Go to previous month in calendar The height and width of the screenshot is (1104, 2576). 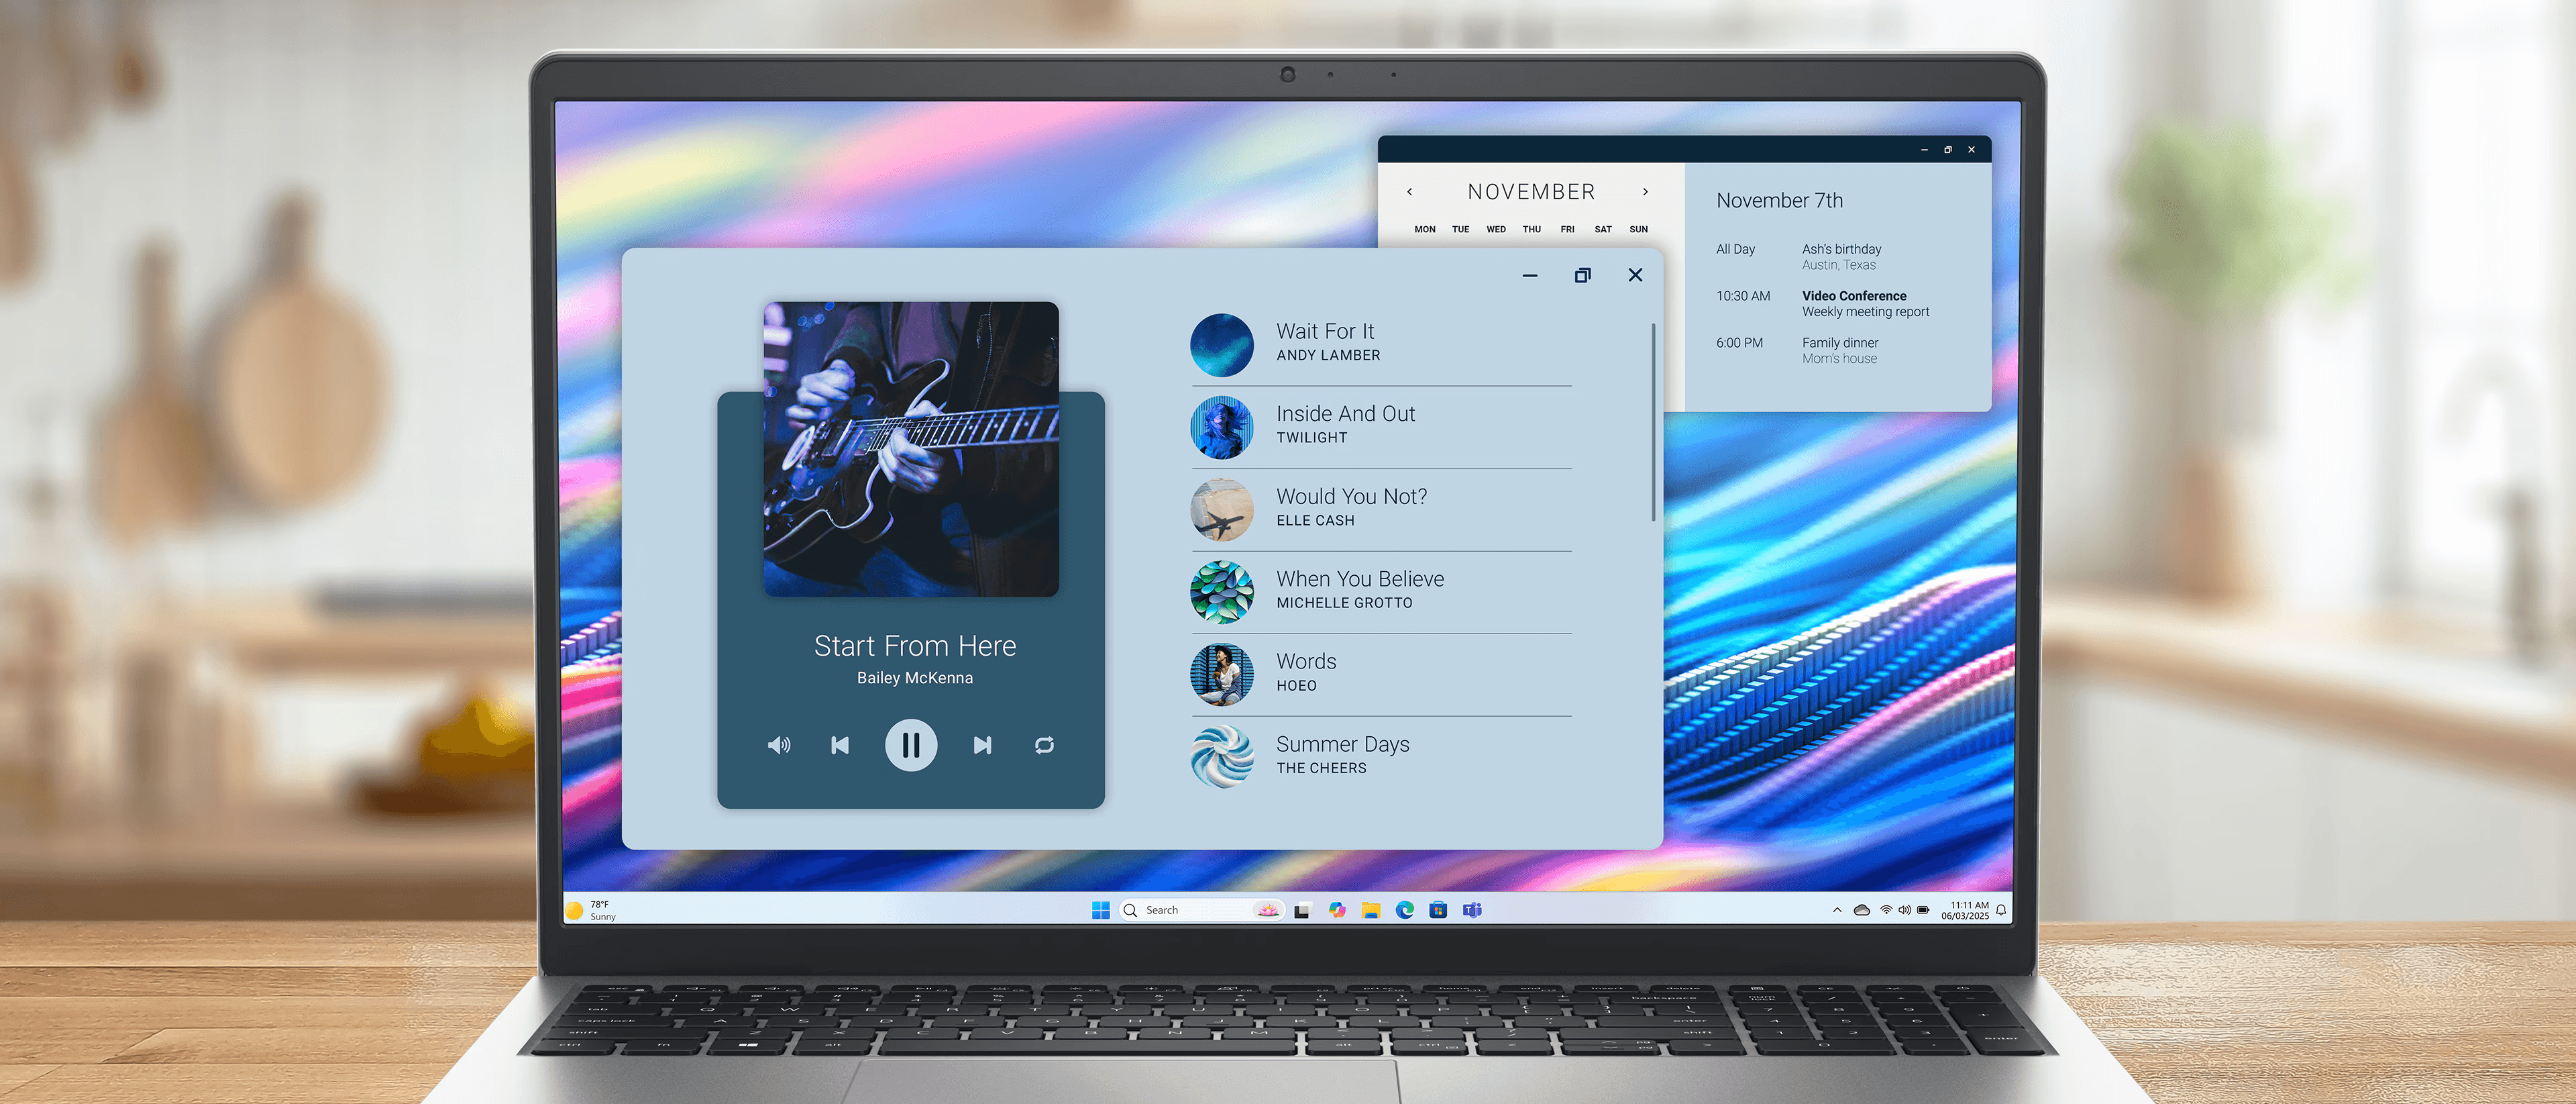click(x=1410, y=192)
